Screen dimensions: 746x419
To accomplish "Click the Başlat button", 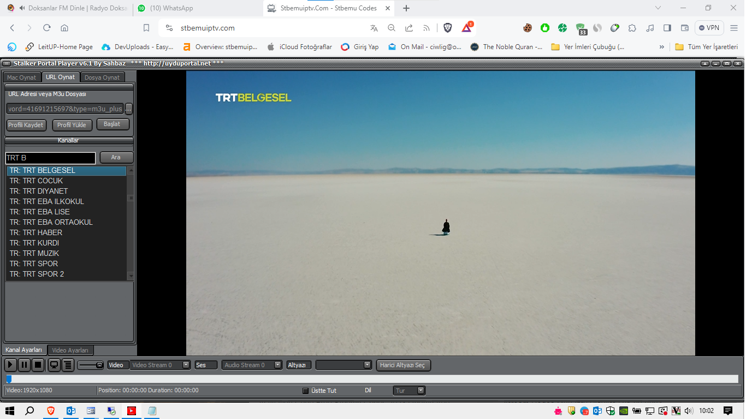I will click(113, 124).
